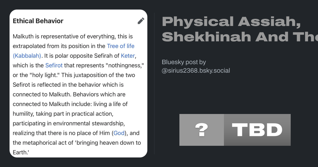Viewport: 318px width, 167px height.
Task: Follow the "Keter" hyperlink
Action: (x=128, y=56)
